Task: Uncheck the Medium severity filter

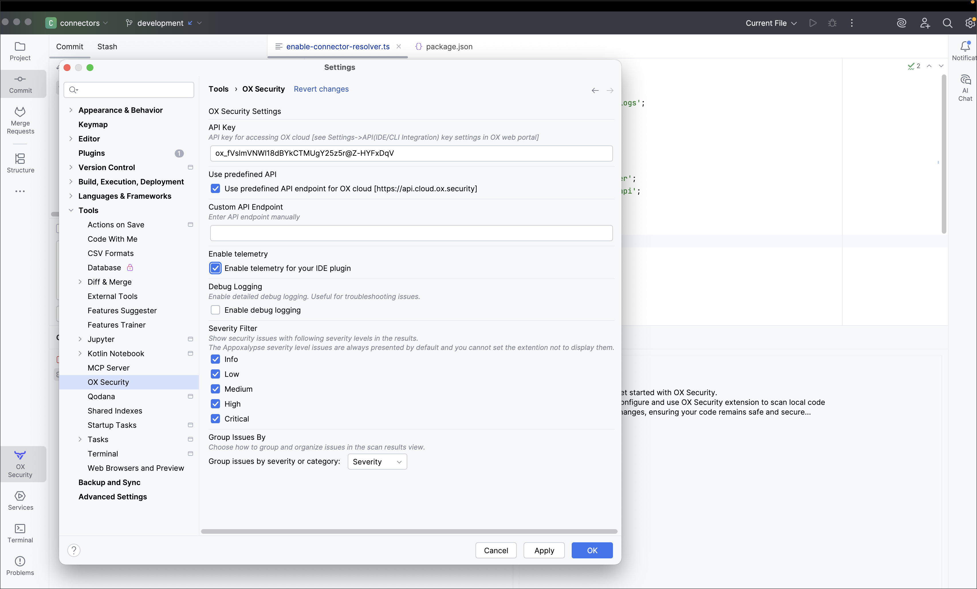Action: click(x=215, y=389)
